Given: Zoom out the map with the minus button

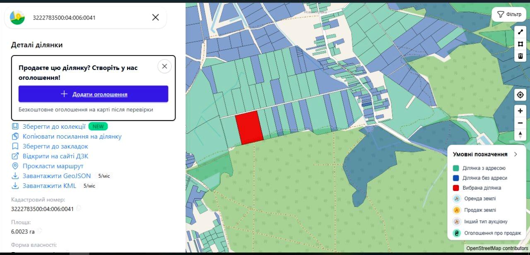Looking at the screenshot, I should pos(520,123).
